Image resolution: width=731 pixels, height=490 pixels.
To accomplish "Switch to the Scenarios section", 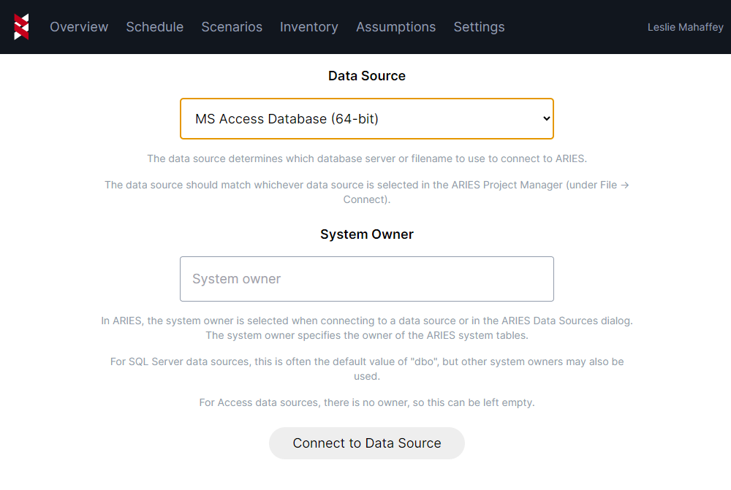I will 232,27.
